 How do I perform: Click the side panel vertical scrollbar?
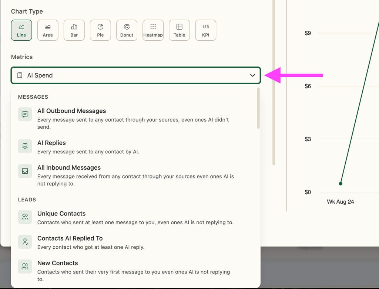coord(274,82)
